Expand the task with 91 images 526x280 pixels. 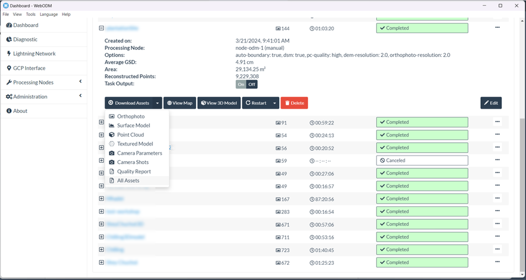pos(102,122)
